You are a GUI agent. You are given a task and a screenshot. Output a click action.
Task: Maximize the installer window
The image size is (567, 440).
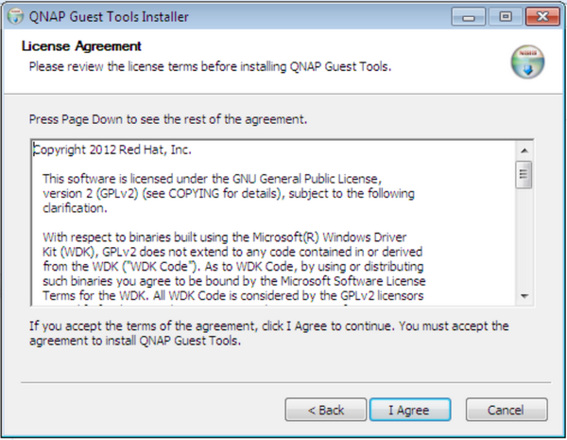[506, 17]
